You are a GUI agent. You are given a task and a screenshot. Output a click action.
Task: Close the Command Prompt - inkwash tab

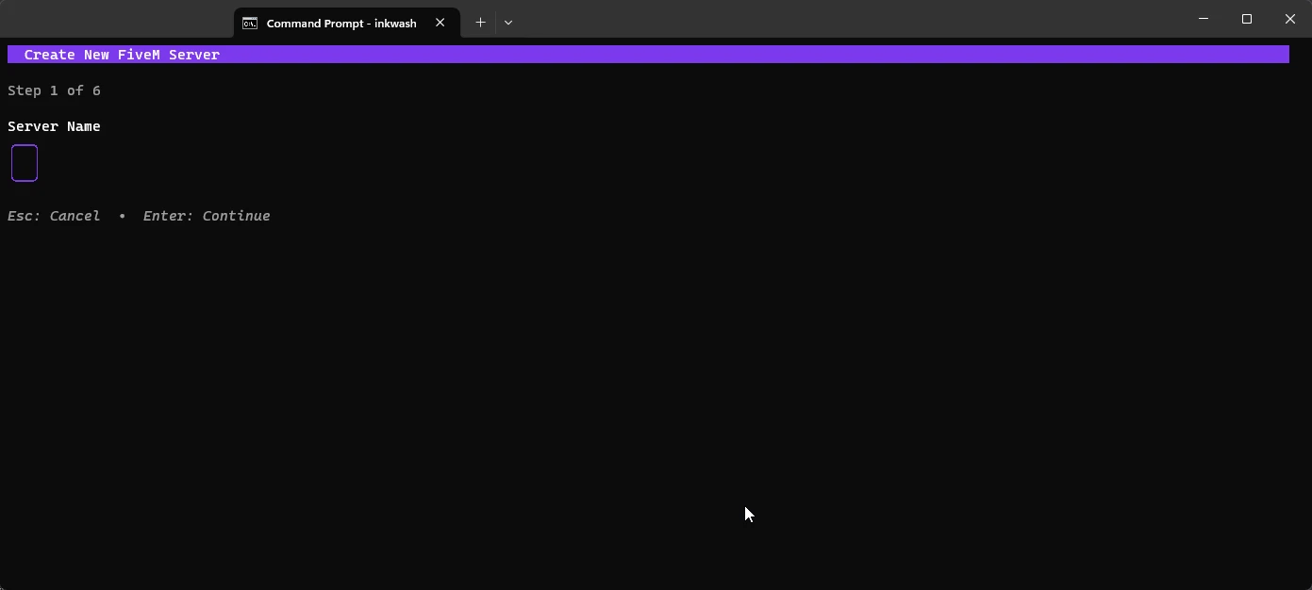click(440, 23)
